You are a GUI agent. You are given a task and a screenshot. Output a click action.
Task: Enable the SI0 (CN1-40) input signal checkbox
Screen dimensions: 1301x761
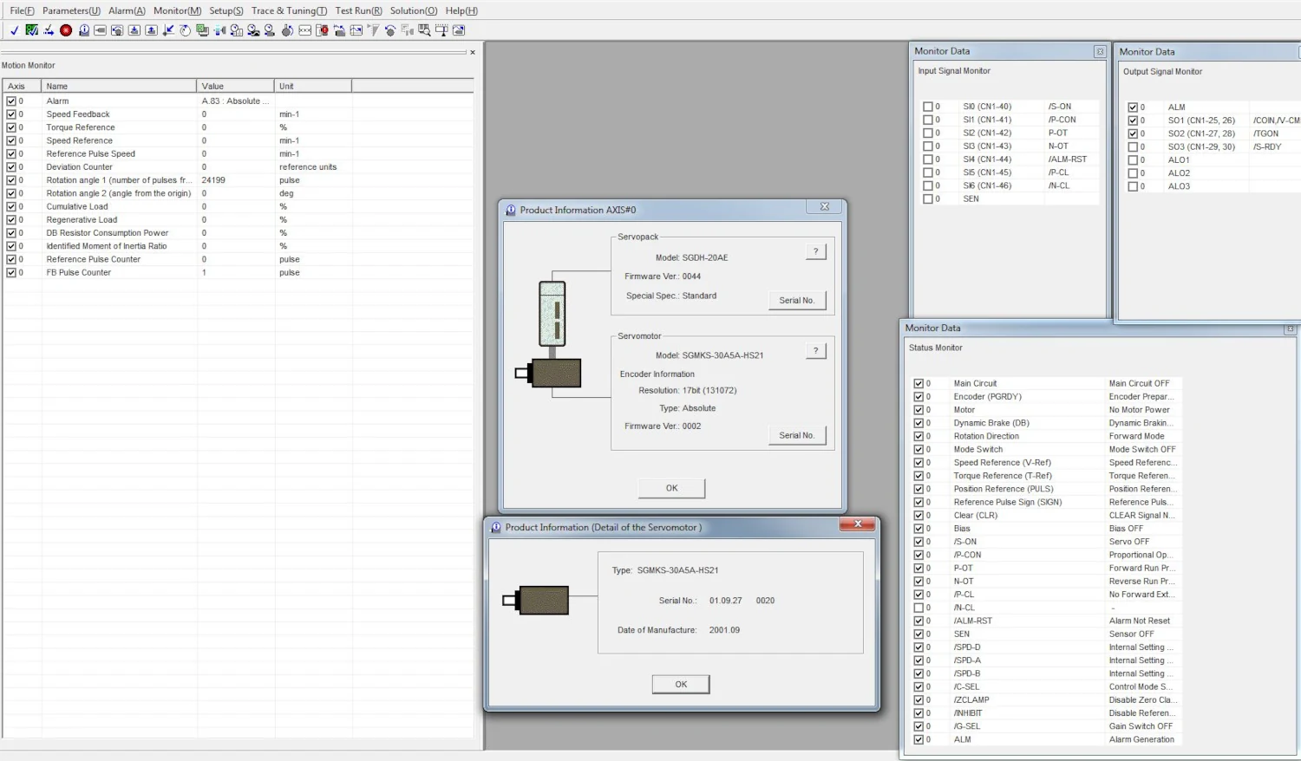coord(927,107)
